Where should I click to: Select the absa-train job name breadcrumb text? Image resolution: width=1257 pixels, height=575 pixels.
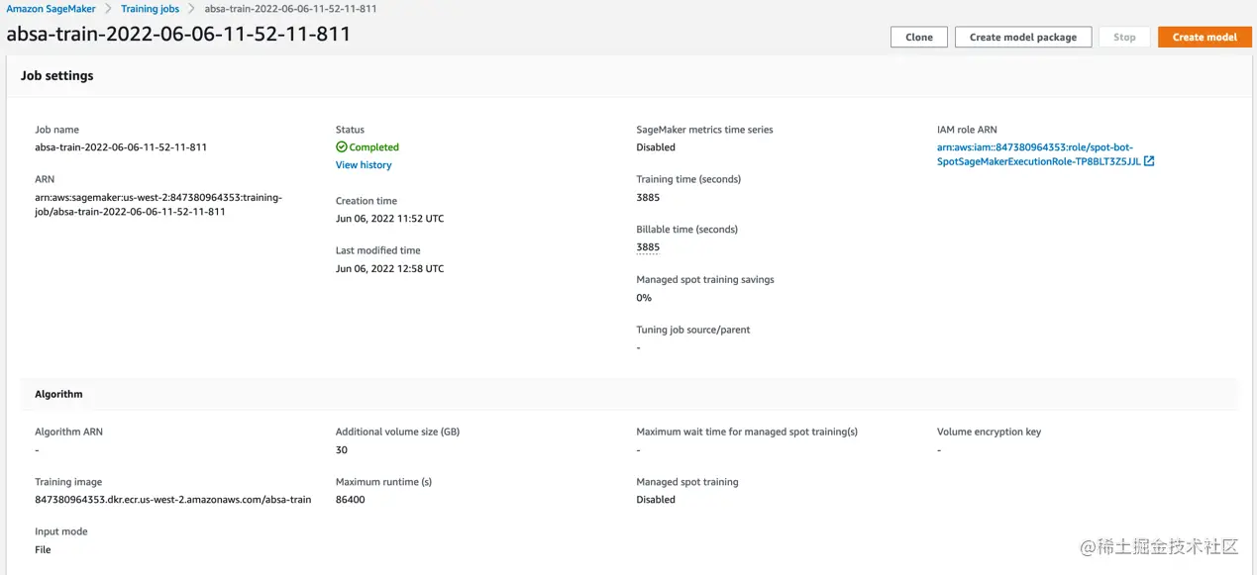click(290, 9)
